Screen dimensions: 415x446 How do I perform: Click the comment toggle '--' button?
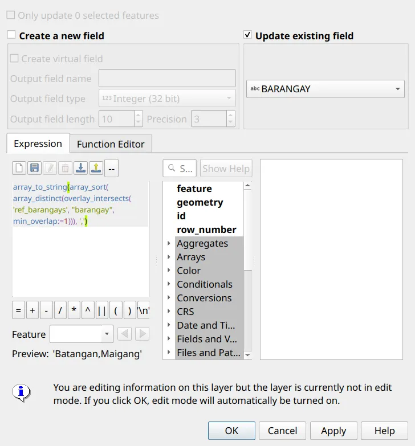[112, 168]
